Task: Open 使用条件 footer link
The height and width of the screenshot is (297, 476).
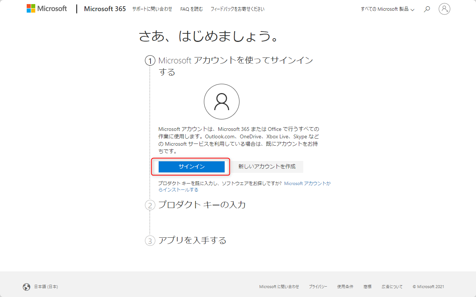Action: click(345, 287)
